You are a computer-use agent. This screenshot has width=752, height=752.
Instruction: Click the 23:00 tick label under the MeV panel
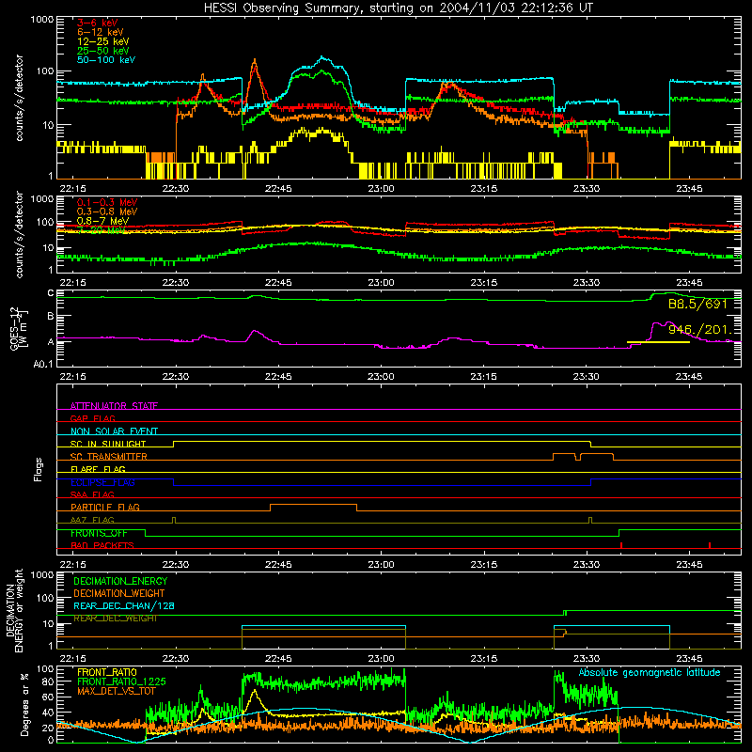point(381,283)
